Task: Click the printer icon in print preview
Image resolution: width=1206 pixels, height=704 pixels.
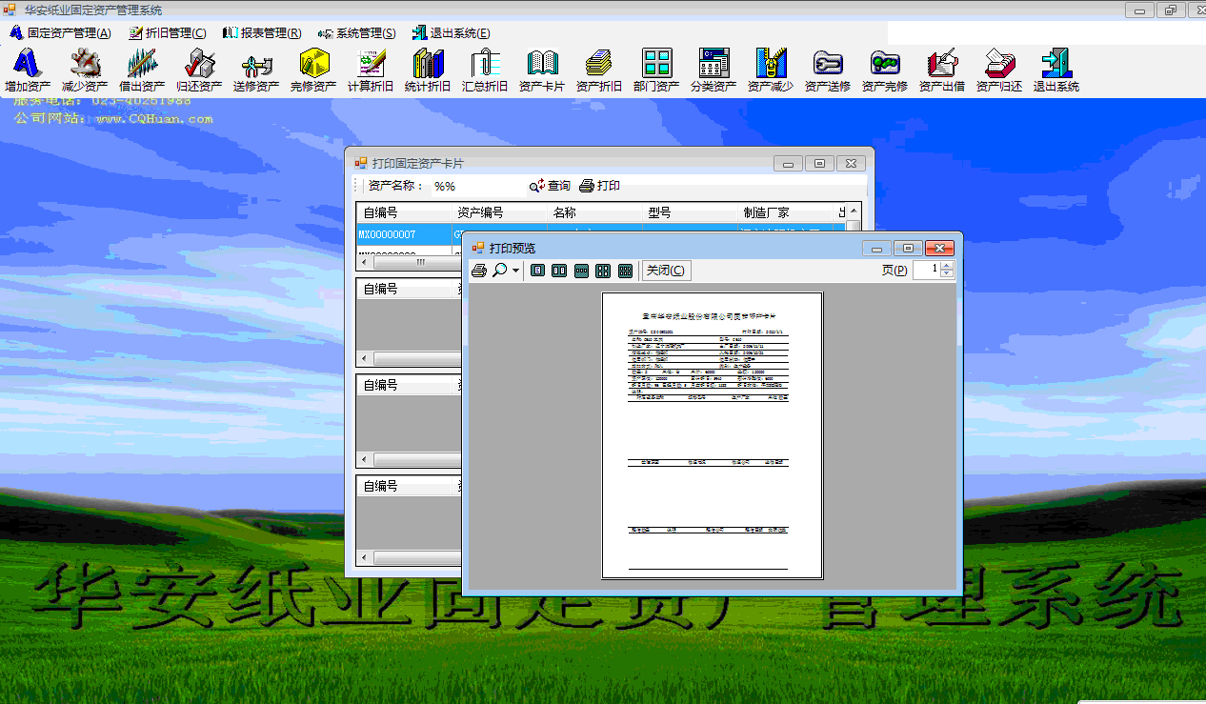Action: (x=479, y=271)
